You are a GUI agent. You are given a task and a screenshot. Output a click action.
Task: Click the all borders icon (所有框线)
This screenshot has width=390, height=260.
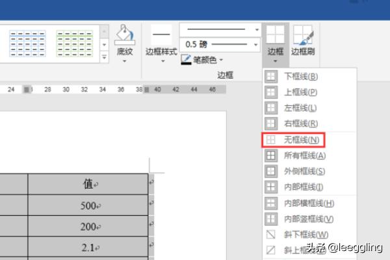coord(271,155)
